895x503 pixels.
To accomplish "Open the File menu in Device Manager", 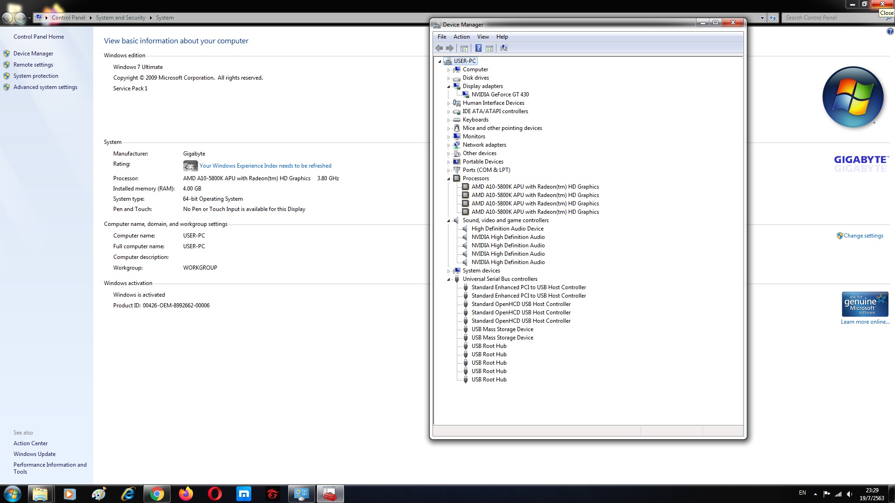I will click(442, 37).
